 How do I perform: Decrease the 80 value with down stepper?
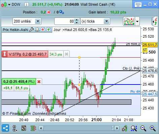pos(77,23)
